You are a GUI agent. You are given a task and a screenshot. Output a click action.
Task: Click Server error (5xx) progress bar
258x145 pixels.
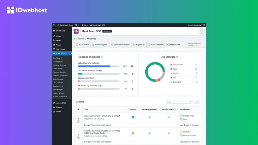click(99, 81)
